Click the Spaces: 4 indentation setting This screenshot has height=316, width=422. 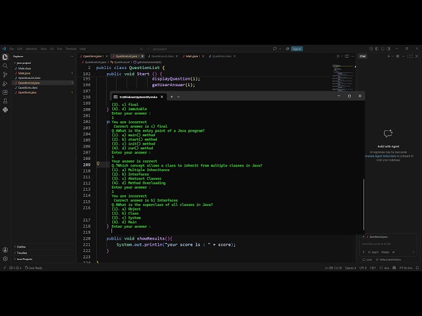350,268
